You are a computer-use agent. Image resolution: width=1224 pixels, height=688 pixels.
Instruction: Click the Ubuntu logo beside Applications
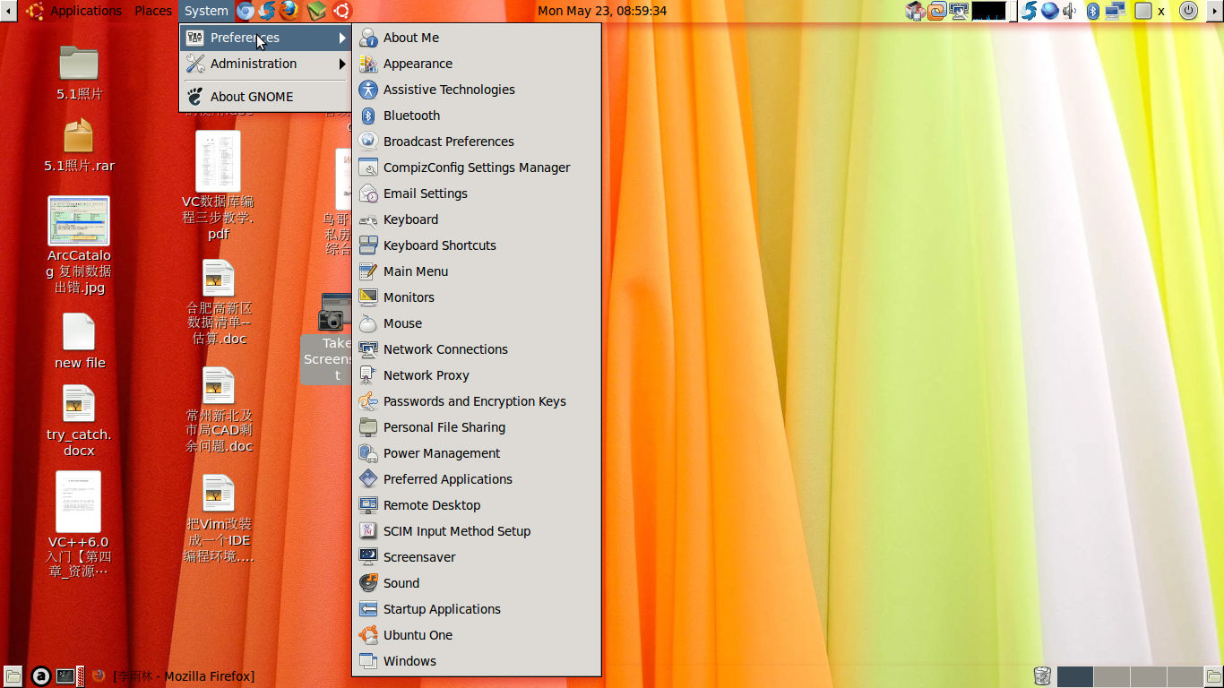pos(35,11)
